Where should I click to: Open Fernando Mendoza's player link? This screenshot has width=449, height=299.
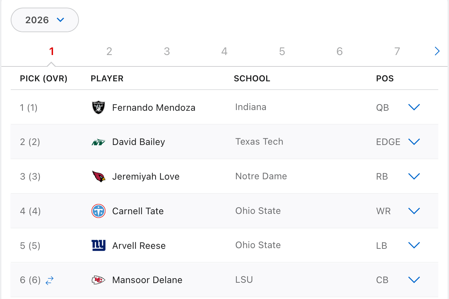[154, 108]
